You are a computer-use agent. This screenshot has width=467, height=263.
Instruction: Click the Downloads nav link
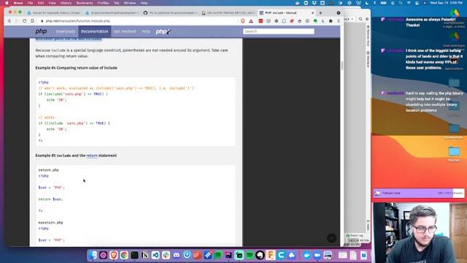pyautogui.click(x=66, y=31)
